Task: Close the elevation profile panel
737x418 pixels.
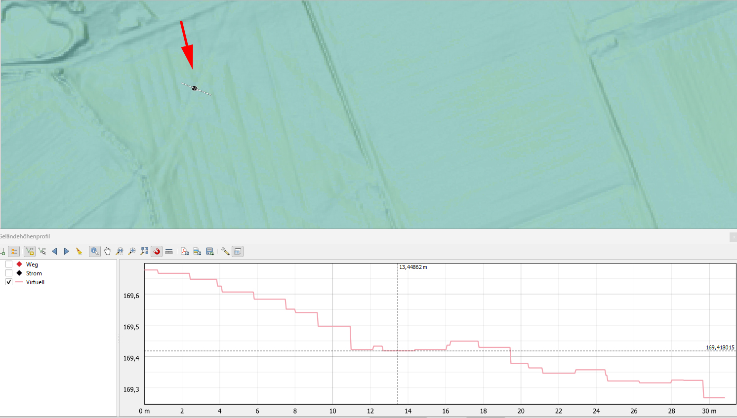Action: pyautogui.click(x=733, y=237)
